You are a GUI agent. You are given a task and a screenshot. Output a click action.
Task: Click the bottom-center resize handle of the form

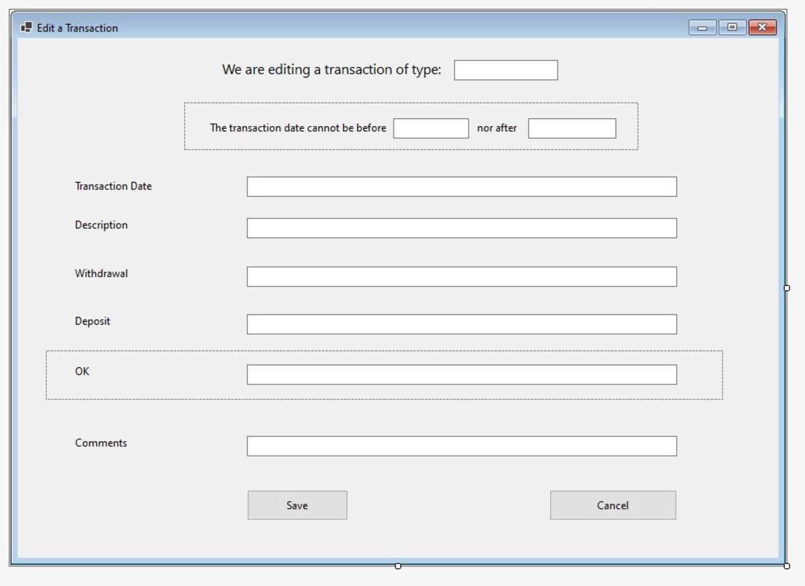point(398,566)
